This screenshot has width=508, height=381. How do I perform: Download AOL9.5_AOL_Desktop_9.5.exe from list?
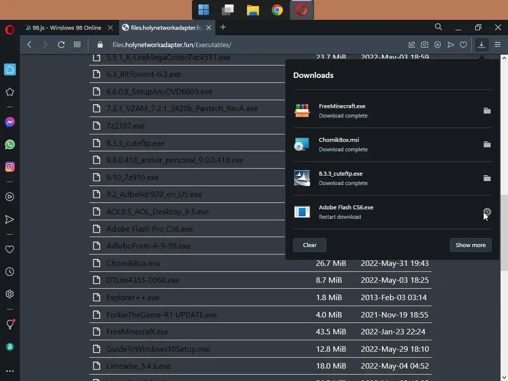(x=157, y=211)
